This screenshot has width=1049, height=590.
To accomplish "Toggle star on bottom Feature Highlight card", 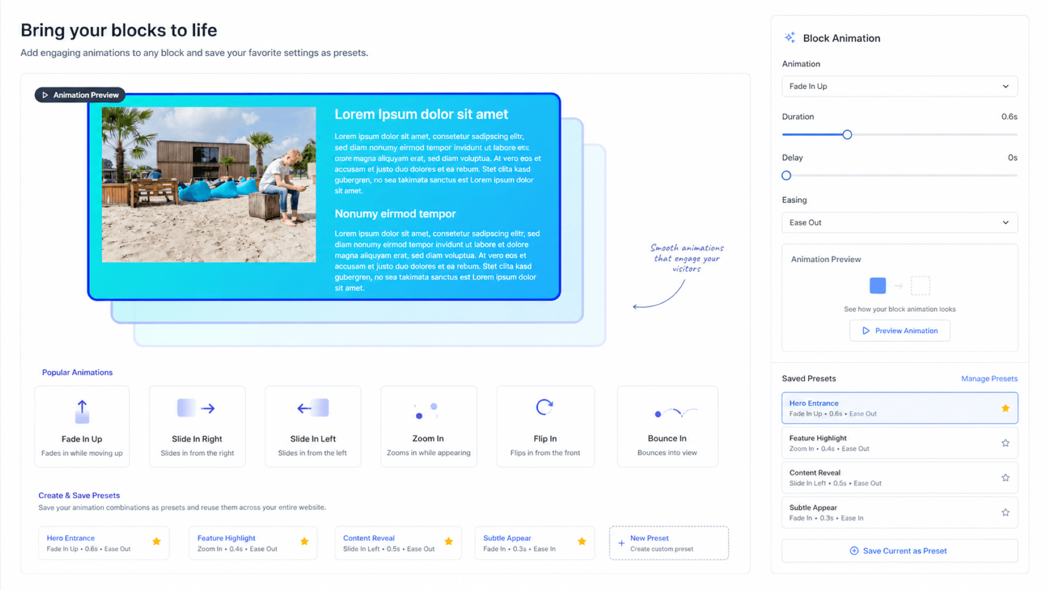I will click(304, 541).
